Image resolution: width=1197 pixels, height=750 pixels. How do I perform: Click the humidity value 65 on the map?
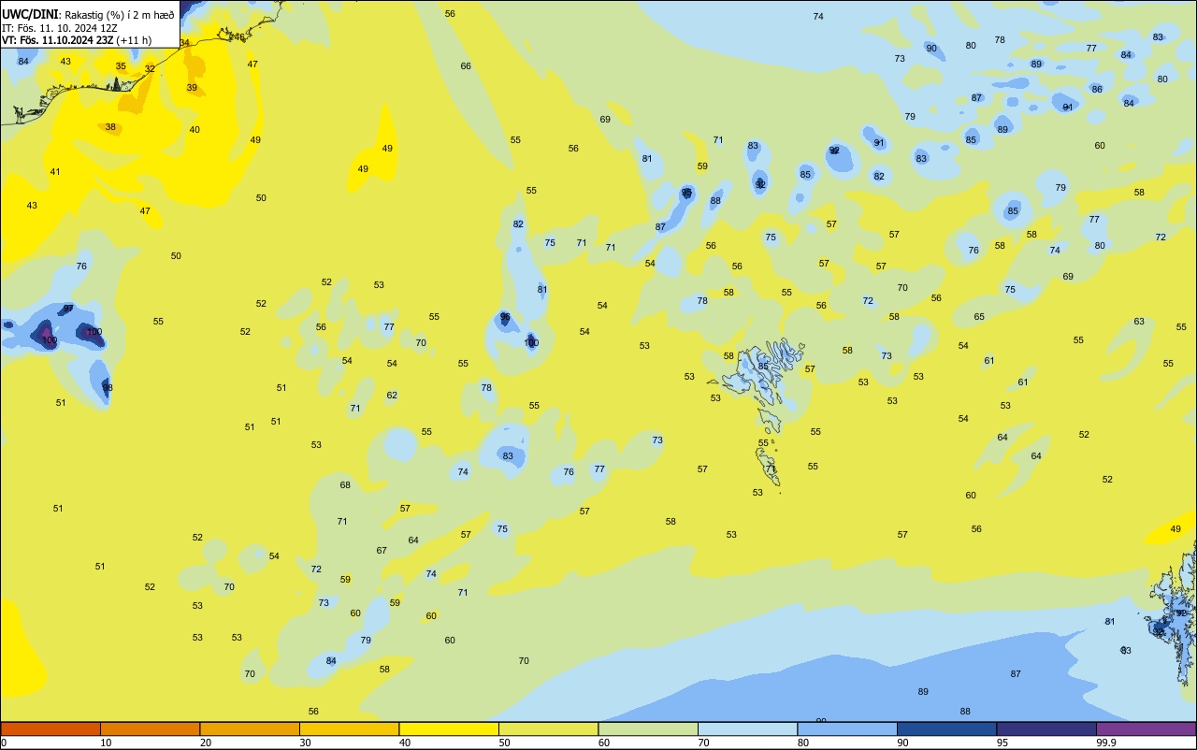(x=979, y=317)
